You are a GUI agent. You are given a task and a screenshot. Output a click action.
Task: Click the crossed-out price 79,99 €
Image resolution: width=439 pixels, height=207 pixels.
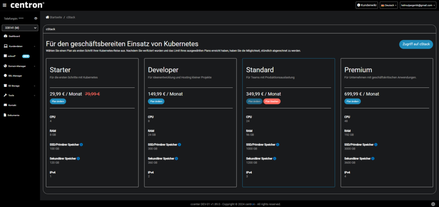(x=93, y=94)
